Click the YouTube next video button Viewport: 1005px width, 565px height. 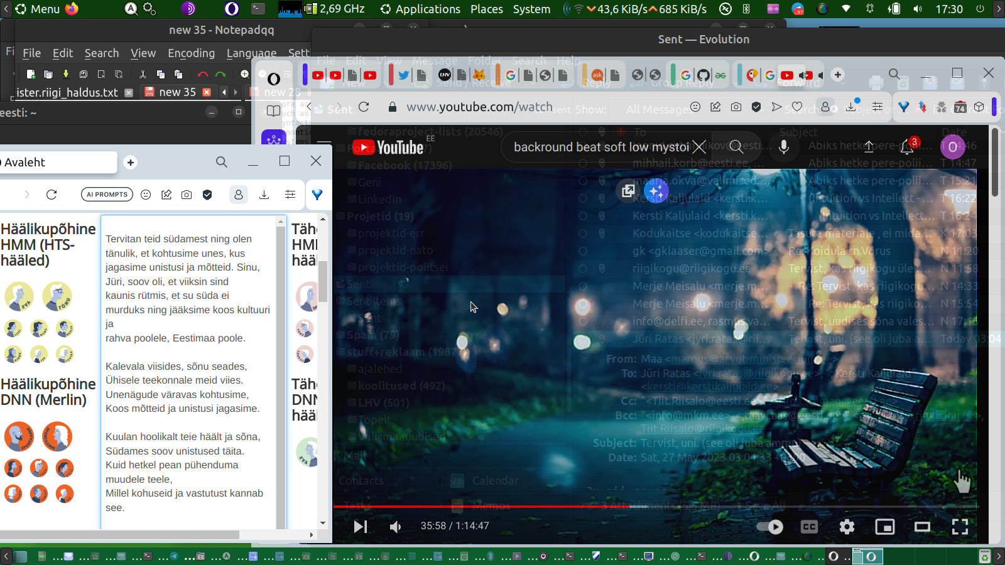pyautogui.click(x=360, y=527)
